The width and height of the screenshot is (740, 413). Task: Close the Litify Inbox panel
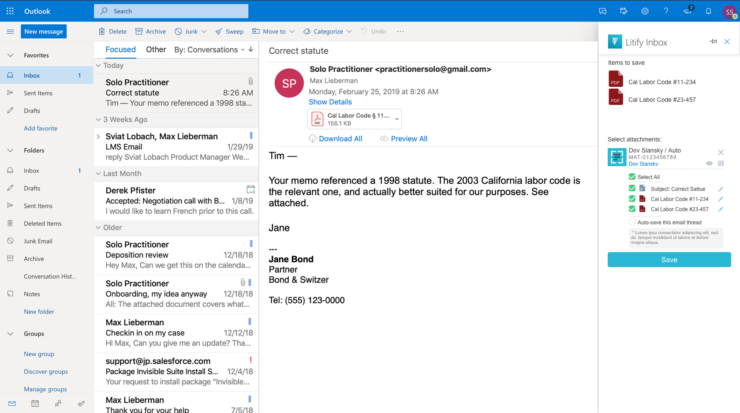[x=727, y=41]
